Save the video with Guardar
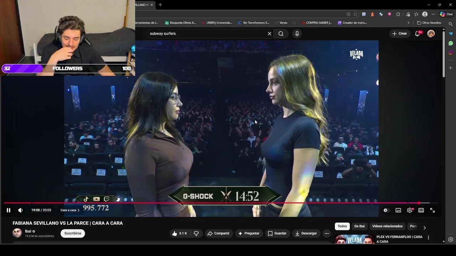Image resolution: width=456 pixels, height=256 pixels. tap(277, 233)
